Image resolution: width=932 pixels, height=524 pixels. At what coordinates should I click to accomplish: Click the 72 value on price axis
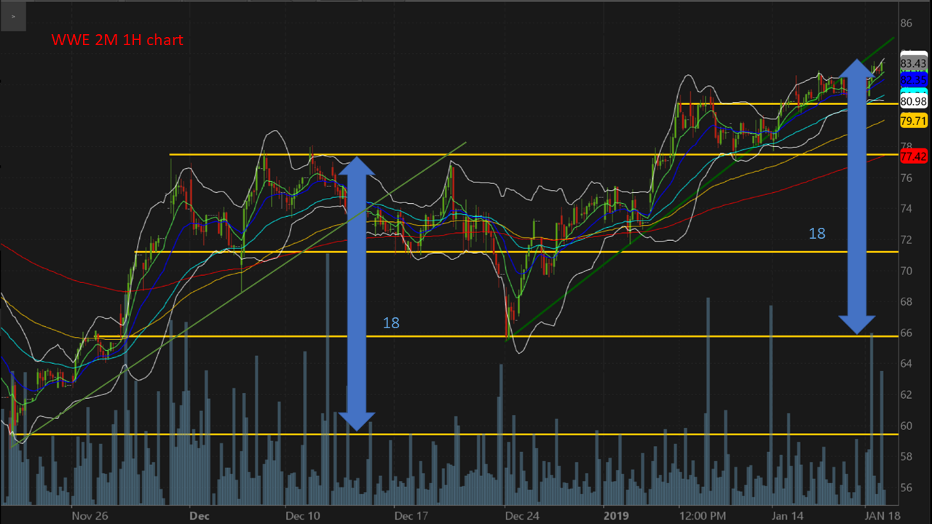coord(907,239)
